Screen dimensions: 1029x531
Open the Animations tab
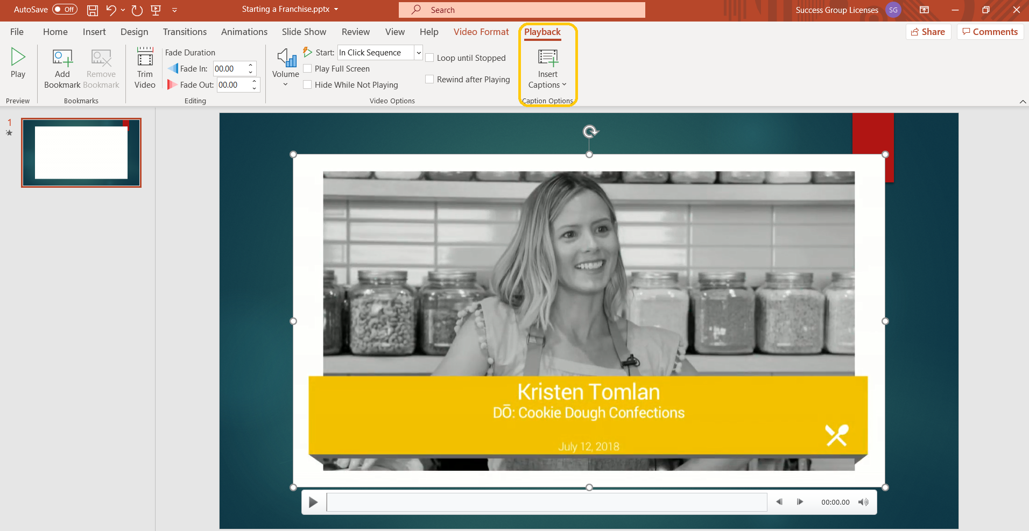(244, 32)
